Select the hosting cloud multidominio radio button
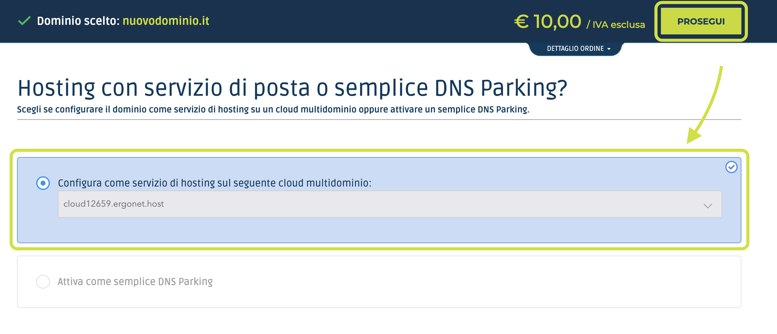Viewport: 777px width, 334px height. click(x=43, y=183)
